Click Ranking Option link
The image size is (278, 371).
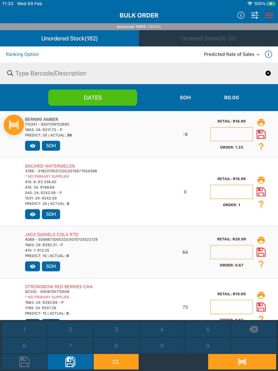pos(22,54)
